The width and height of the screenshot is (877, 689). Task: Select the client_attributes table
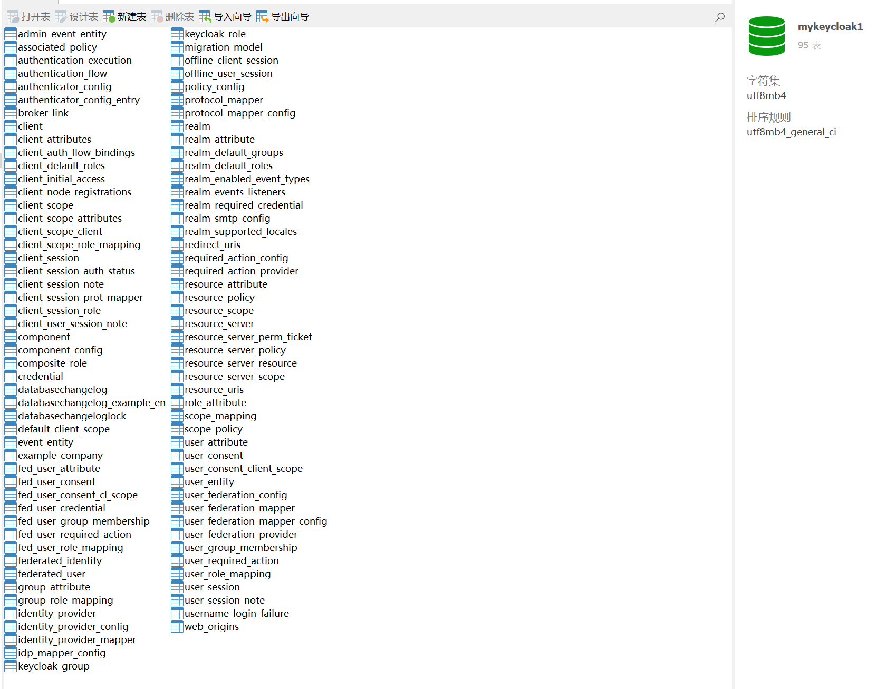pos(54,140)
